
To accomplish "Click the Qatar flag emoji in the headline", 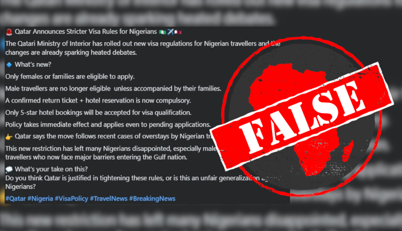I will coord(178,32).
